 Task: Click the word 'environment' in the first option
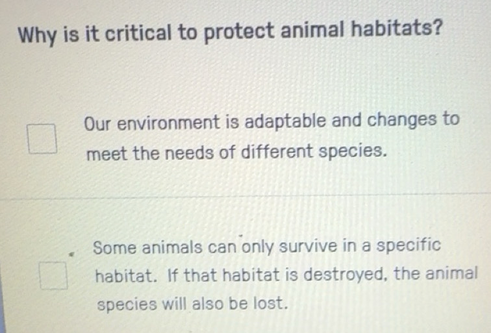coord(168,123)
